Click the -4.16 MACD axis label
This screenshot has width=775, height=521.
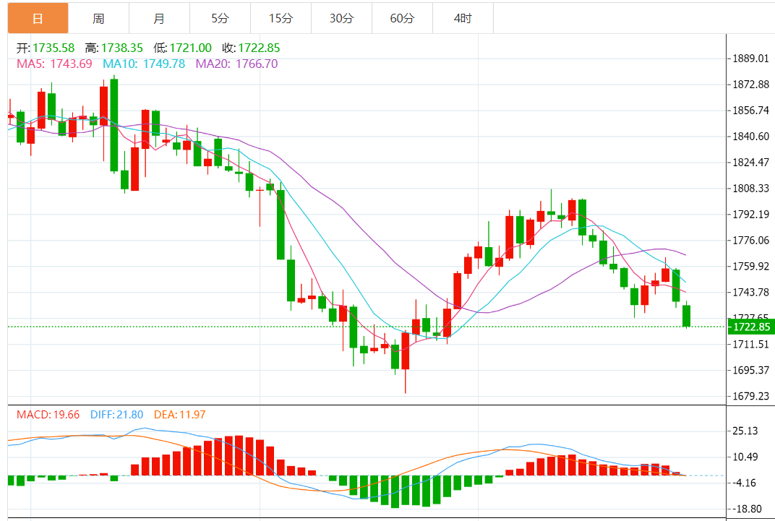tap(745, 483)
